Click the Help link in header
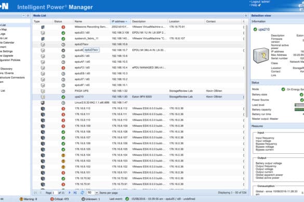Screen dimensions: 304x202 (x=254, y=5)
